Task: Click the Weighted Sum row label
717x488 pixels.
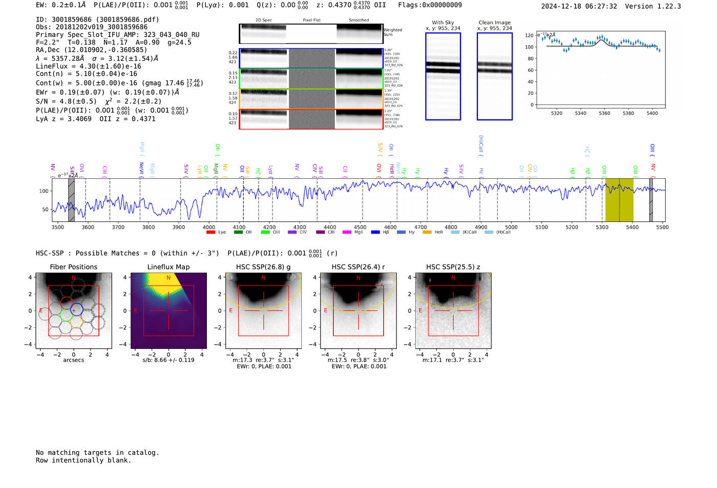Action: (393, 32)
